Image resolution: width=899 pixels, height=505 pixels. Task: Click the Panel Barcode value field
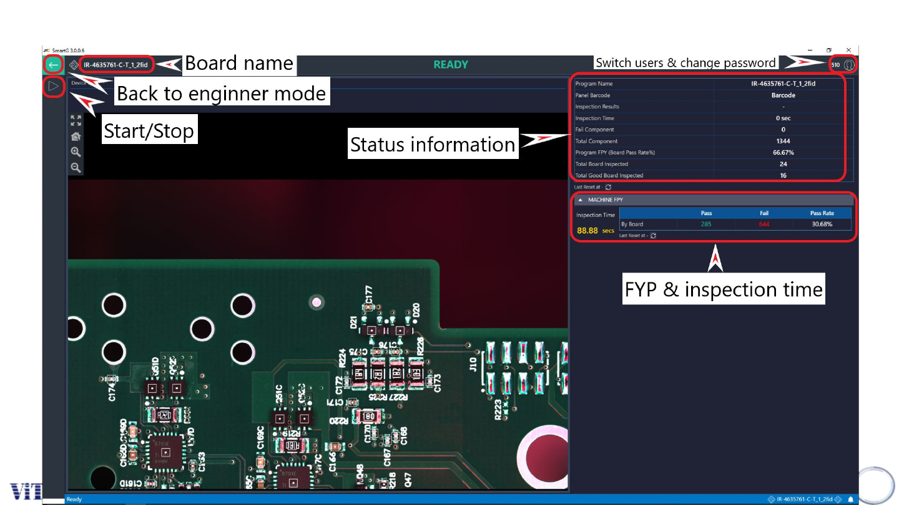click(783, 95)
